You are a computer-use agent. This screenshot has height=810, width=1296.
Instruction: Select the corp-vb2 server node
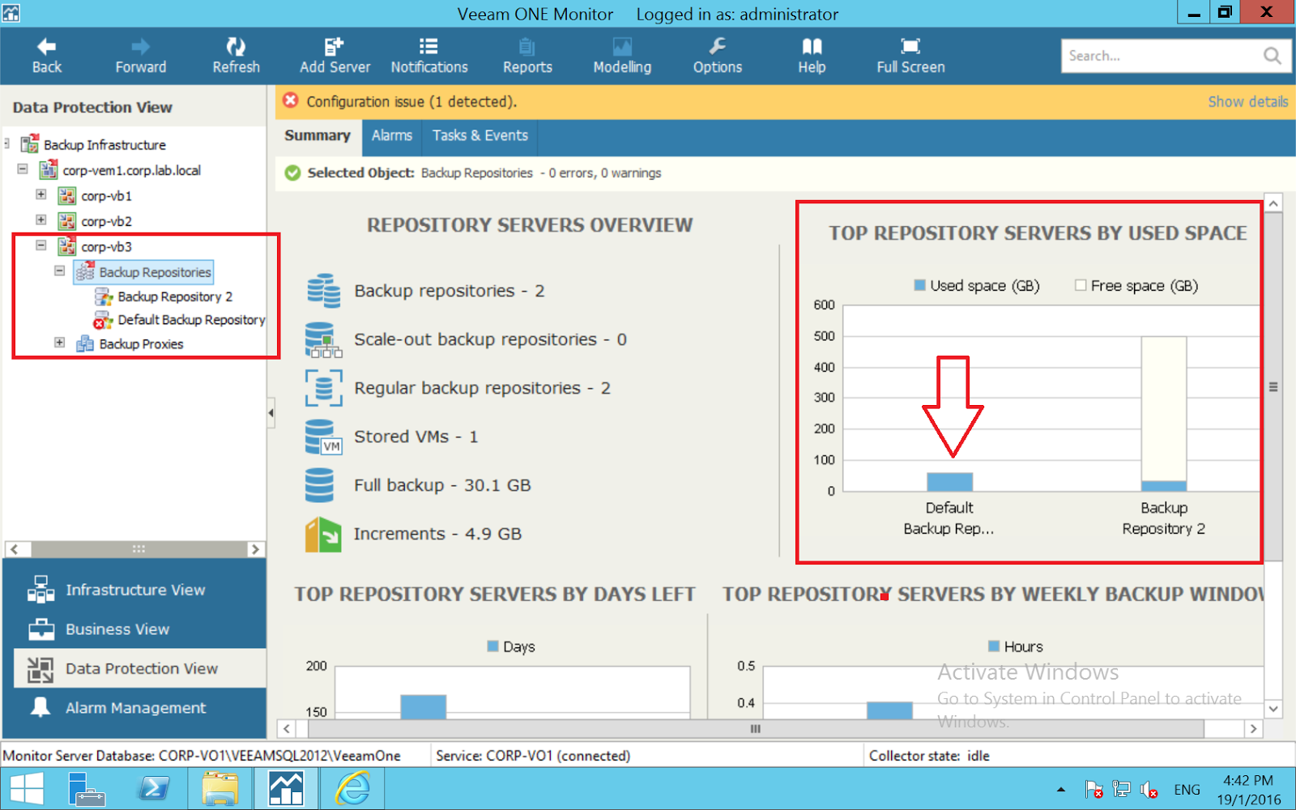[106, 221]
